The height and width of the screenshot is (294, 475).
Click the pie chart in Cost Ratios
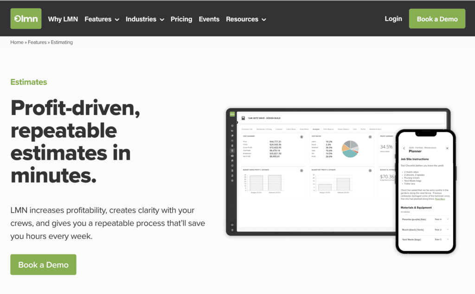(x=350, y=148)
